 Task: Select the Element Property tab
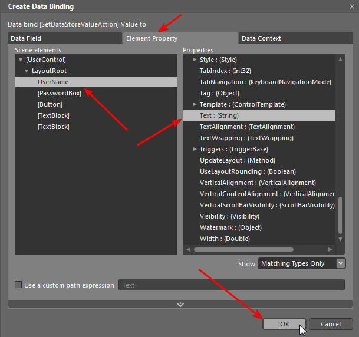point(180,38)
